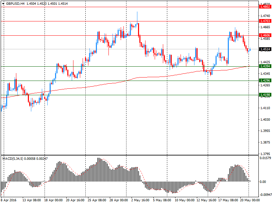Screen dimensions: 272x204
Task: Click the 1.3795 price axis value
Action: tap(265, 154)
